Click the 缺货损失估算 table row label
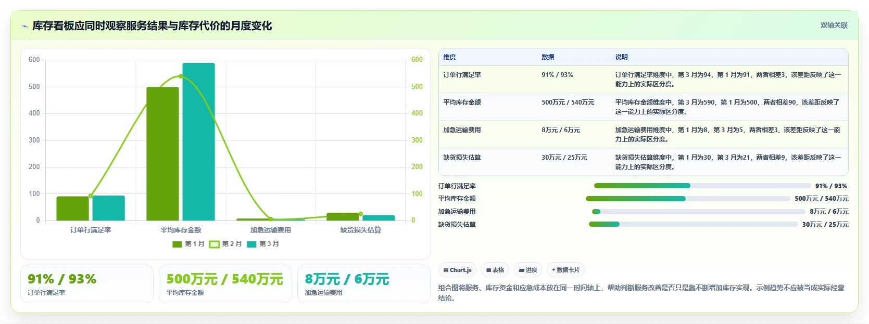 pos(462,158)
